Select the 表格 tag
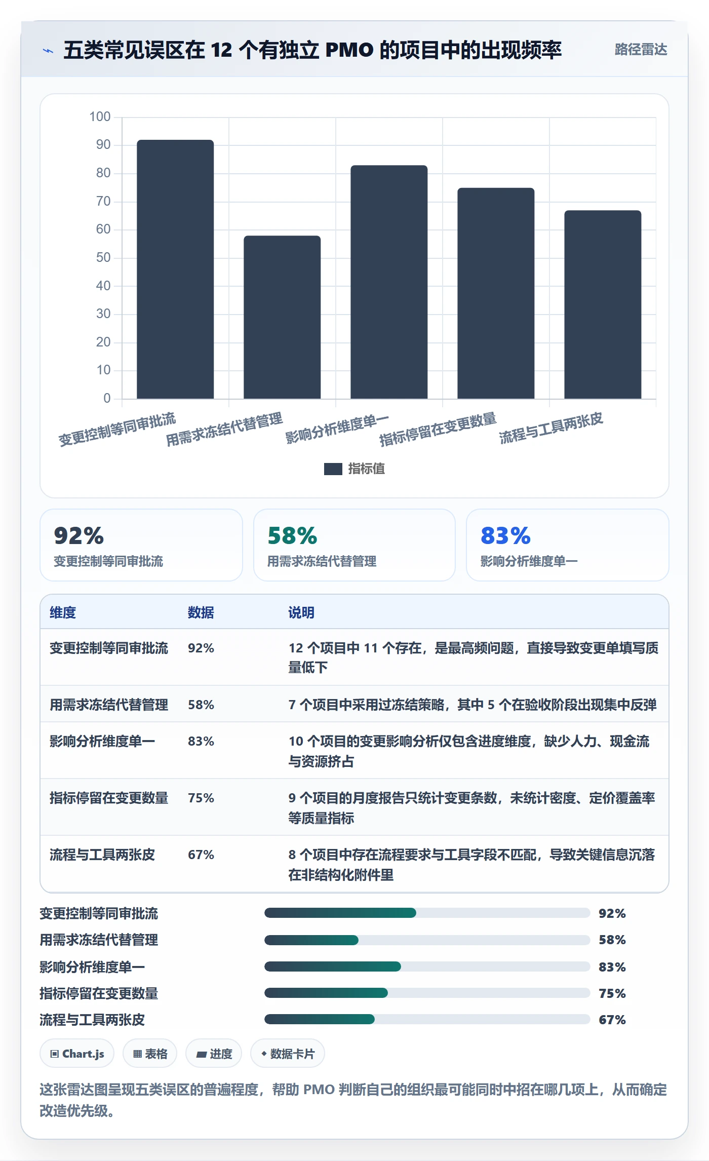Screen dimensions: 709x1161 (x=150, y=1054)
